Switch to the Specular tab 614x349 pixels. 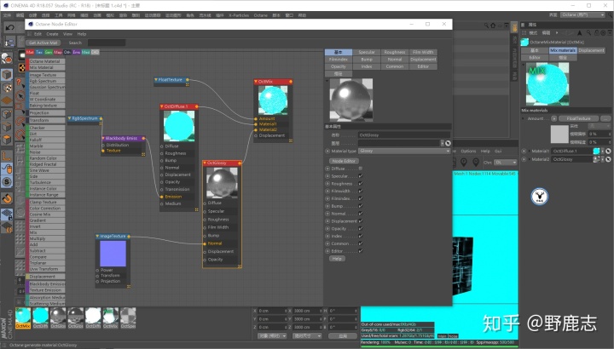[367, 52]
